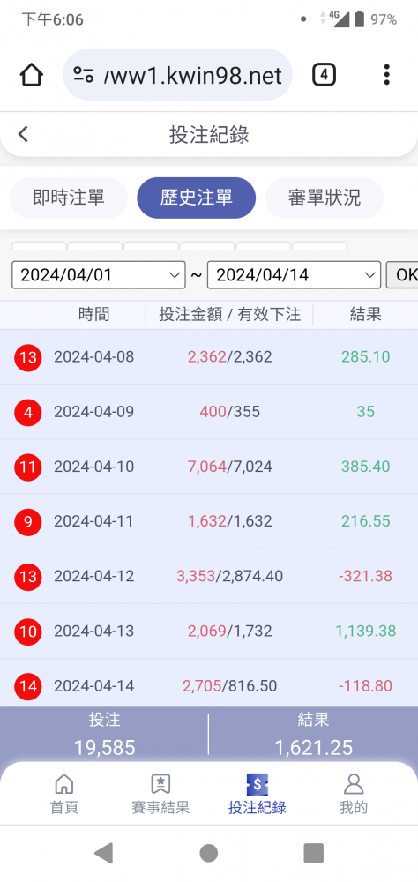Tap the red badge 11 for 2024-04-10
418x882 pixels.
tap(28, 467)
